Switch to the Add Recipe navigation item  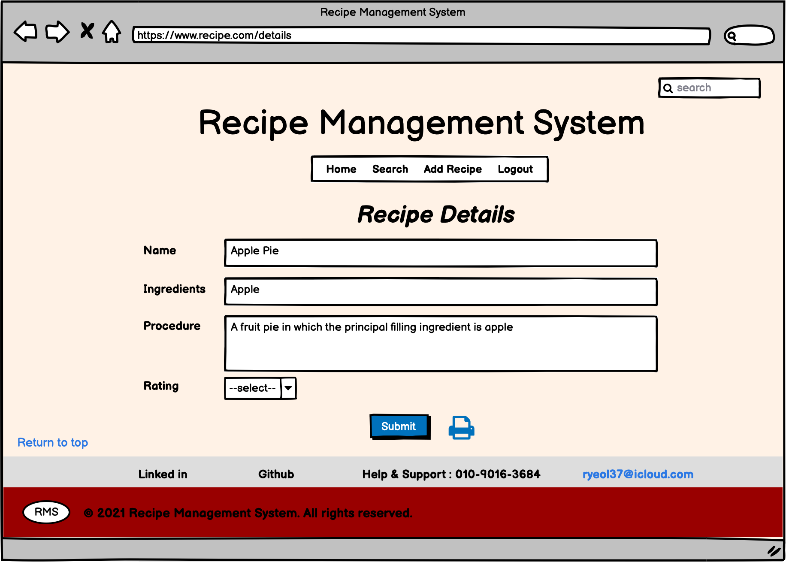[x=452, y=169]
